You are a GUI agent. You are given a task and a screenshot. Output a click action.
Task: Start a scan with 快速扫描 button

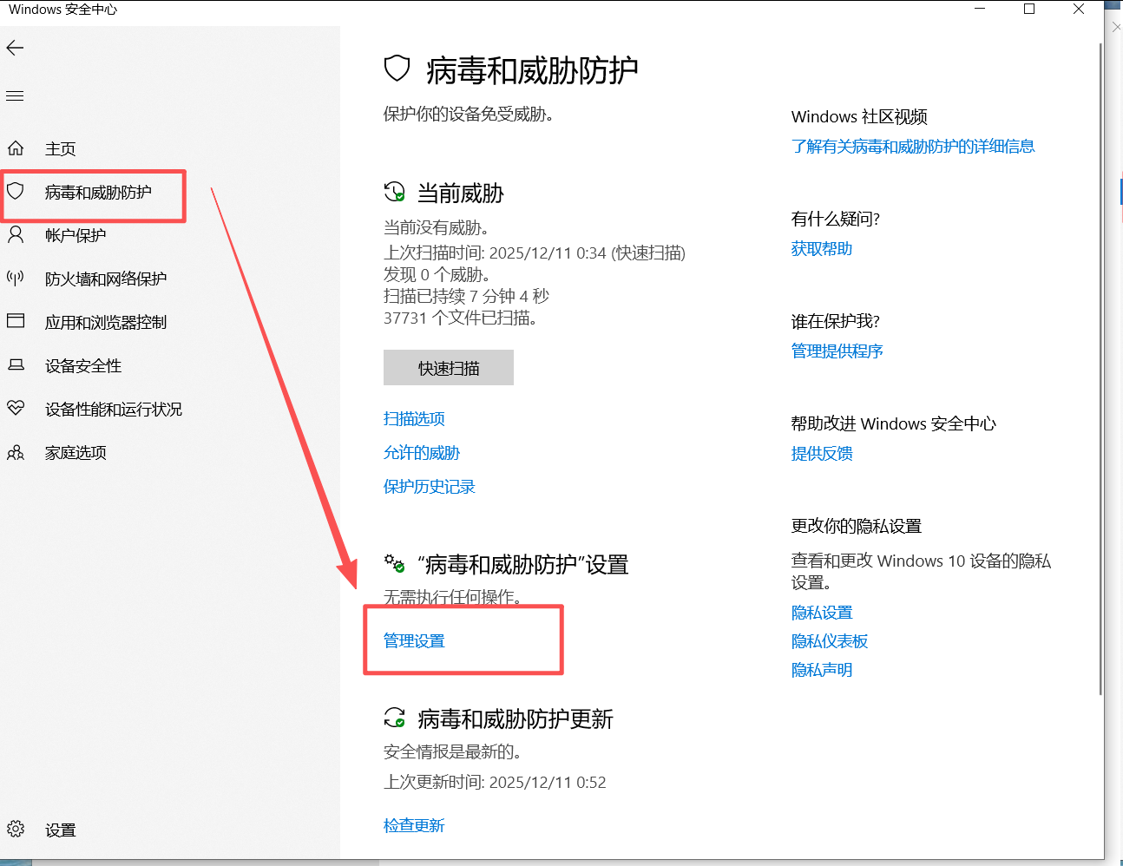[449, 368]
